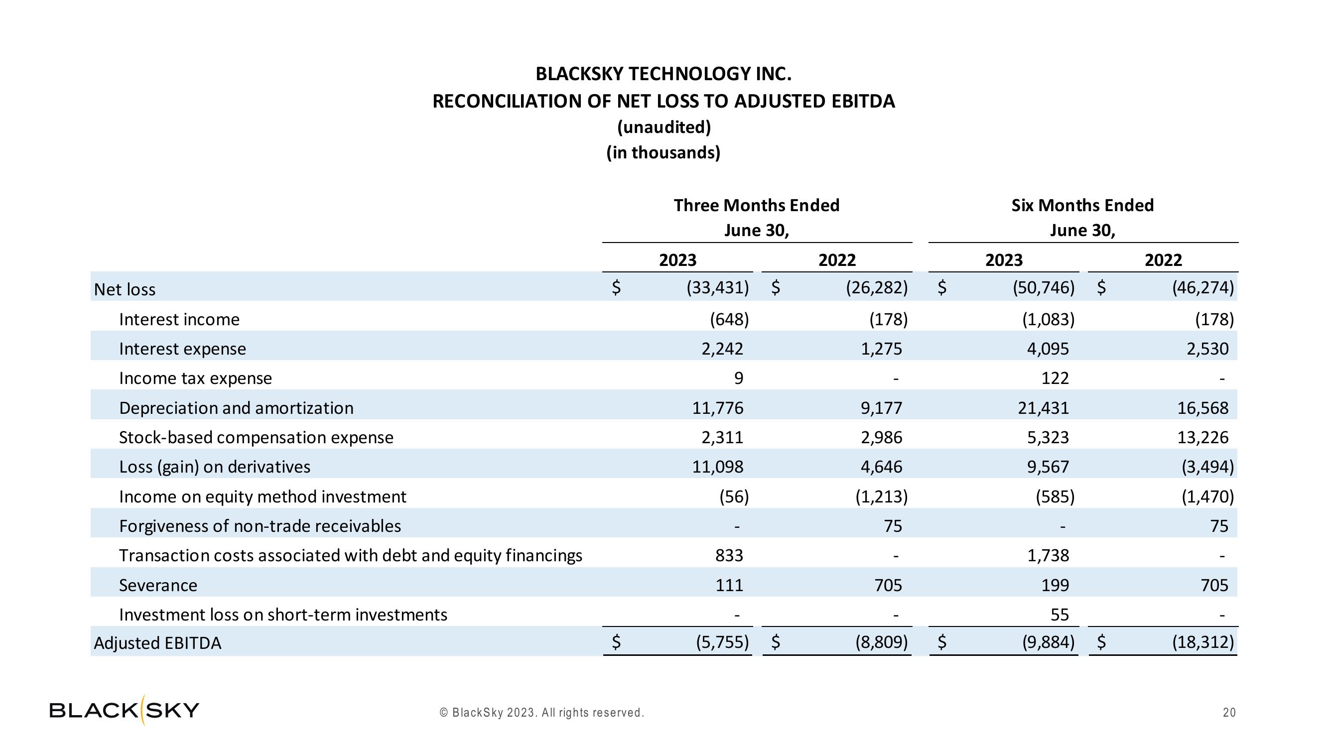This screenshot has height=747, width=1328.
Task: Select equity method income value (56)
Action: click(x=734, y=497)
